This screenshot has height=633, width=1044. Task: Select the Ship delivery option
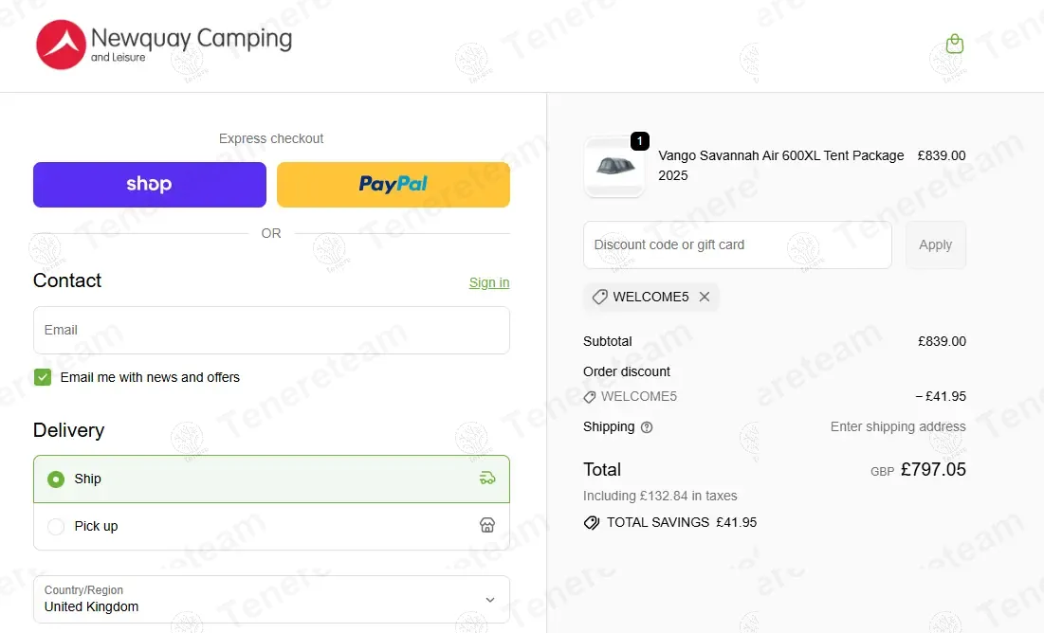point(56,479)
